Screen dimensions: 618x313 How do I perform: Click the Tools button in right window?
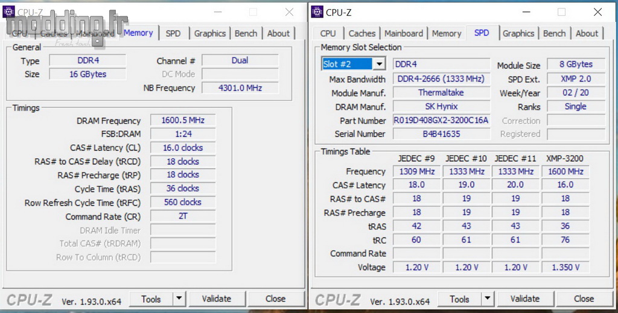459,299
